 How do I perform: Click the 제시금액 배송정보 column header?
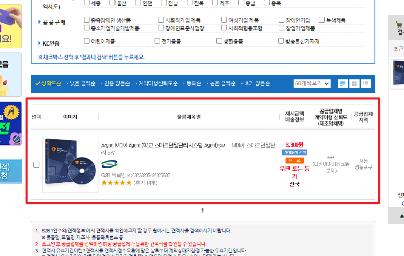(x=294, y=116)
